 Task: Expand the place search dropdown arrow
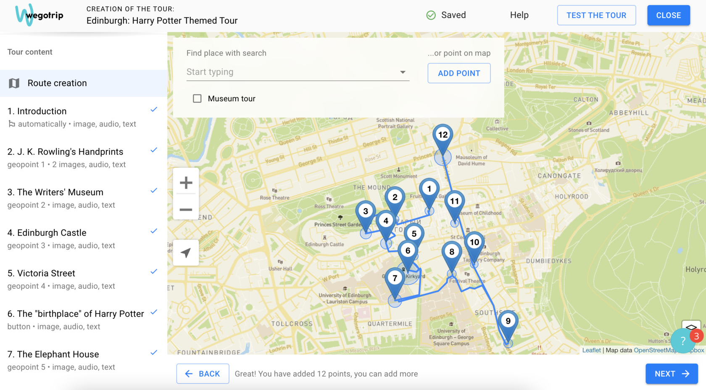tap(403, 72)
